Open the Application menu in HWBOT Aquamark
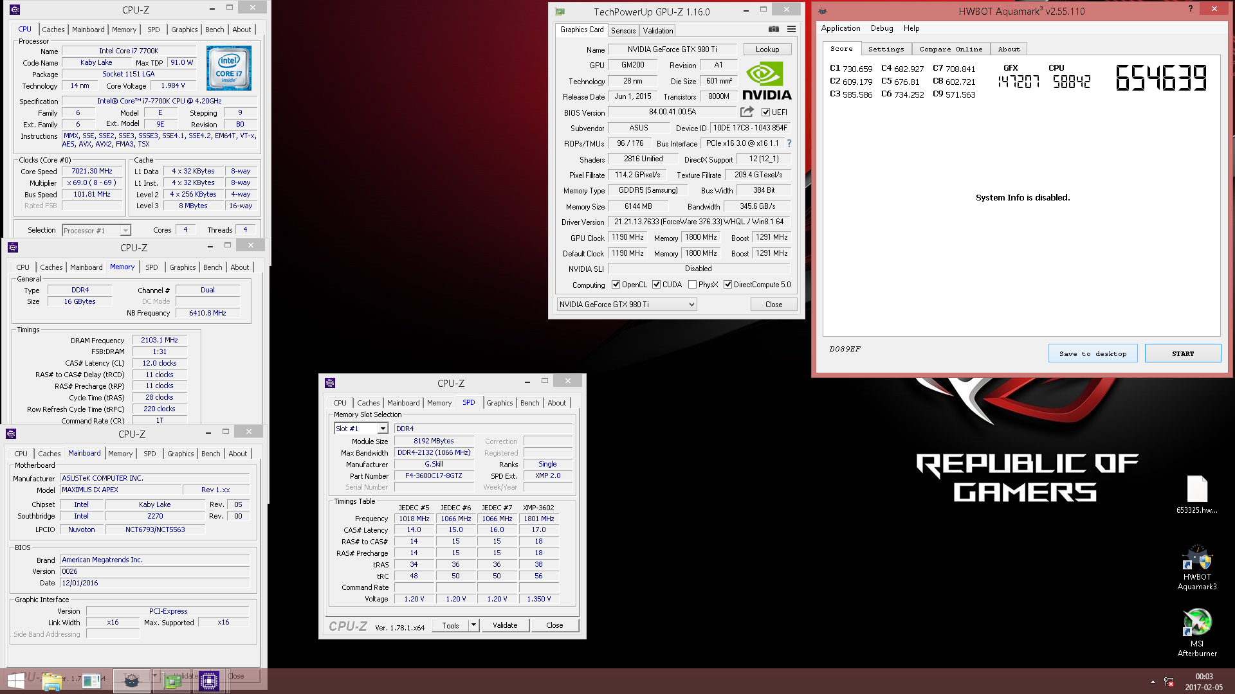This screenshot has height=694, width=1235. 840,28
